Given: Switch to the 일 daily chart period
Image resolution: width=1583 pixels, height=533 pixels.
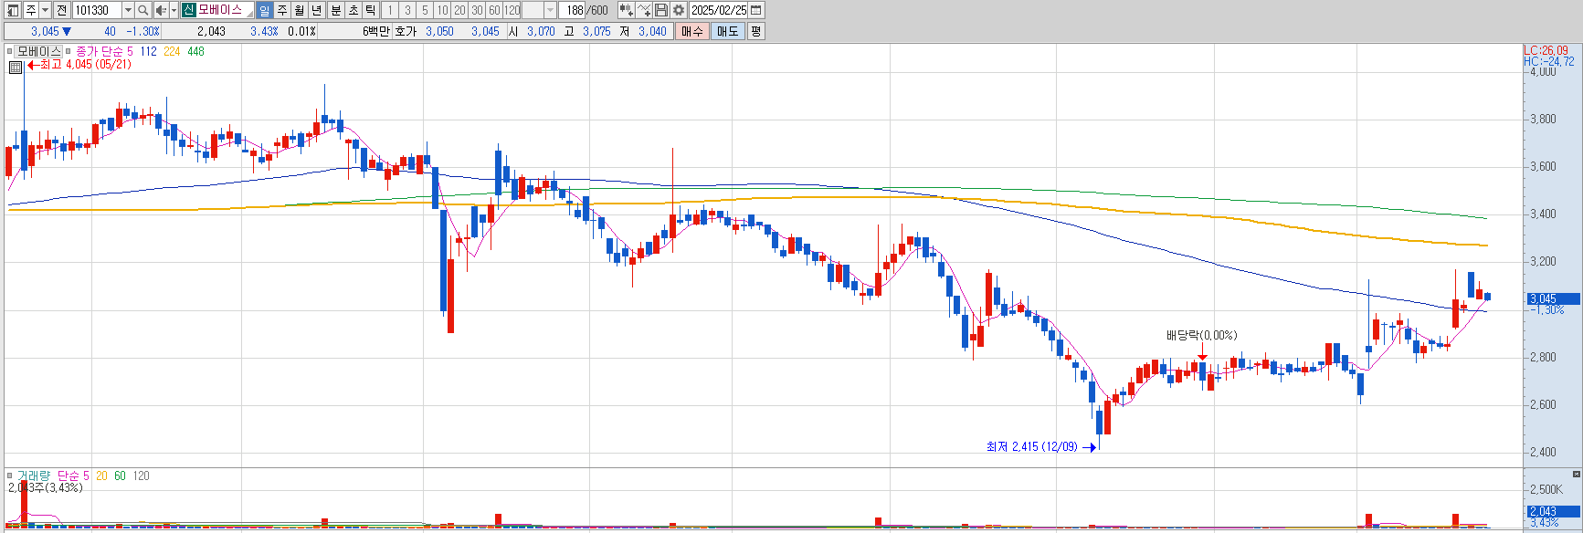Looking at the screenshot, I should (x=264, y=10).
